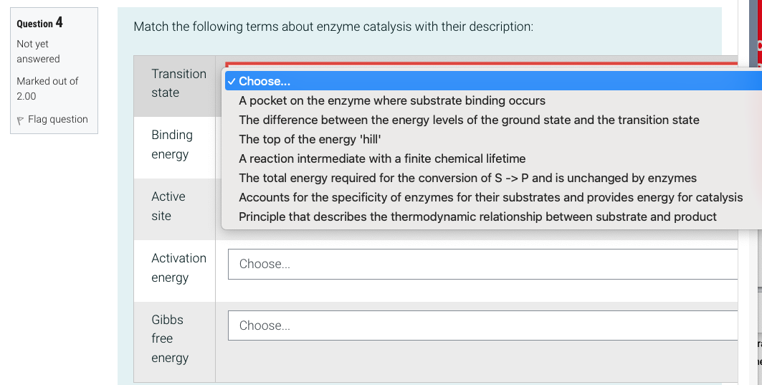Click the enzyme catalysis question prompt text
762x385 pixels.
333,27
